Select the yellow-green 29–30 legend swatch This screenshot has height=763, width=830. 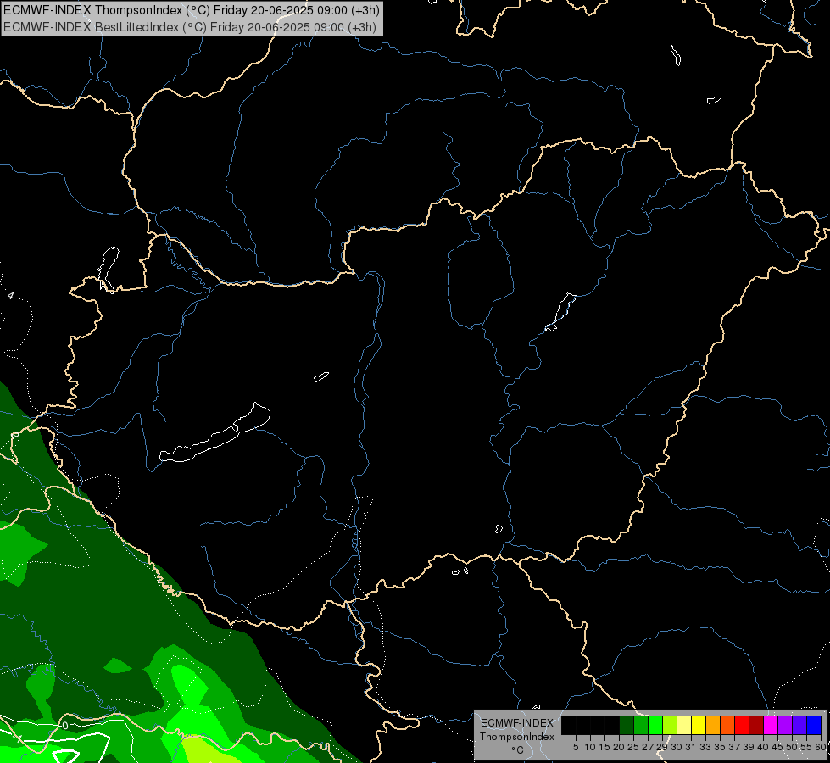tap(670, 725)
